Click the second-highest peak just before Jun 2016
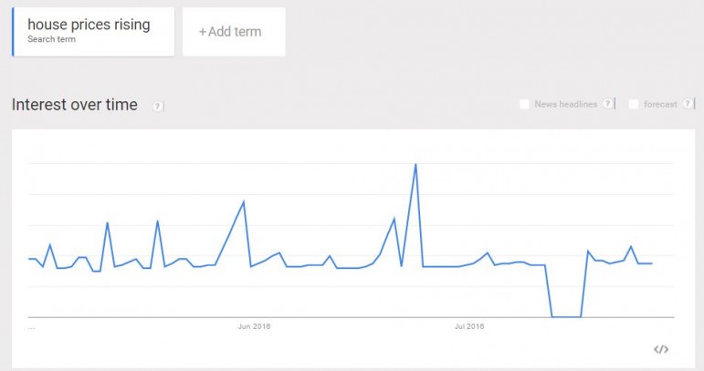The image size is (704, 371). [x=244, y=201]
